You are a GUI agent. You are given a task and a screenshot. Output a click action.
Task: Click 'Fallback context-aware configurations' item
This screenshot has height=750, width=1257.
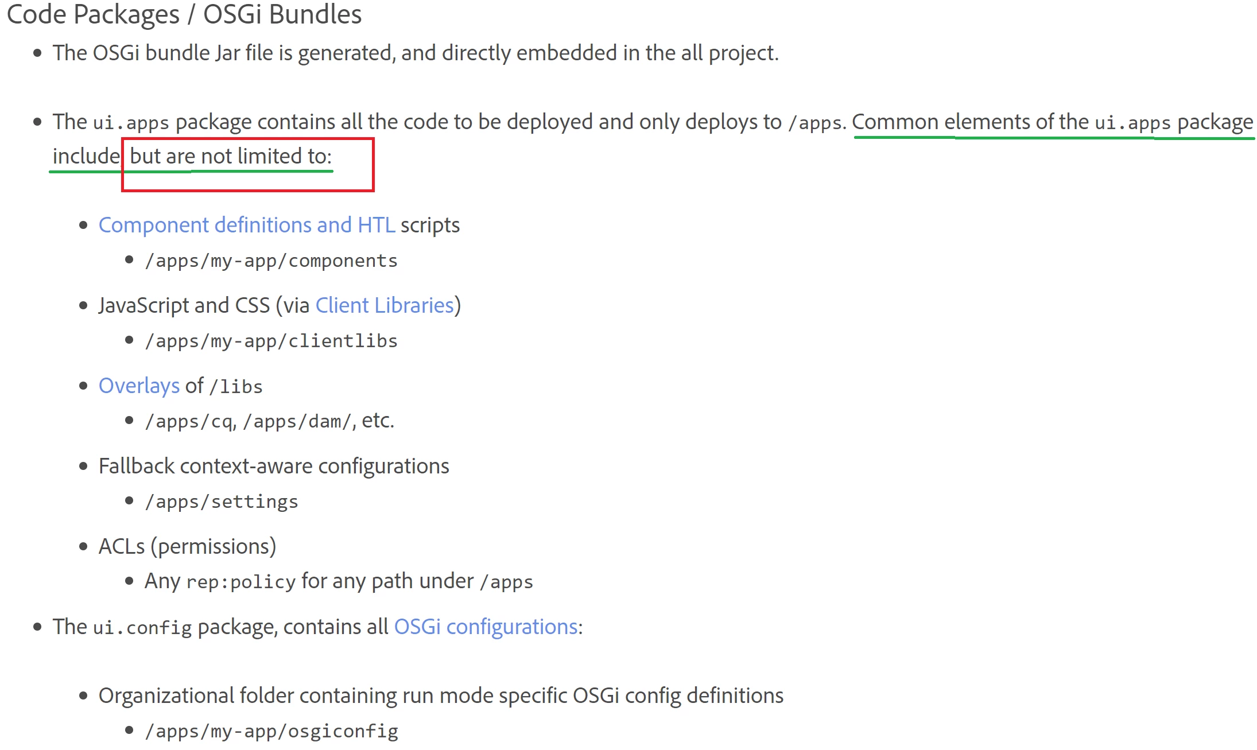tap(274, 466)
